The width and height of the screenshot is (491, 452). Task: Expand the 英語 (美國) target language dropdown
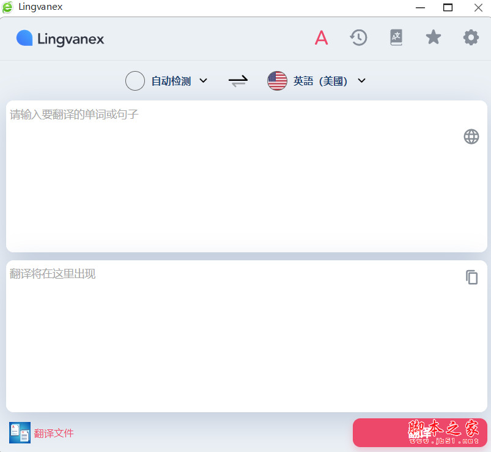(x=361, y=81)
